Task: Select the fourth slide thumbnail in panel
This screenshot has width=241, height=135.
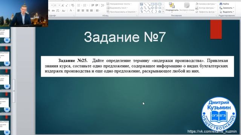Action: [5, 102]
